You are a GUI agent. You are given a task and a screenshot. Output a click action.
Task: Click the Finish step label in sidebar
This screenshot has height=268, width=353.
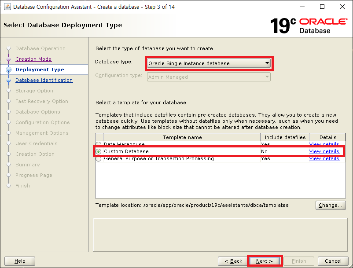[22, 186]
